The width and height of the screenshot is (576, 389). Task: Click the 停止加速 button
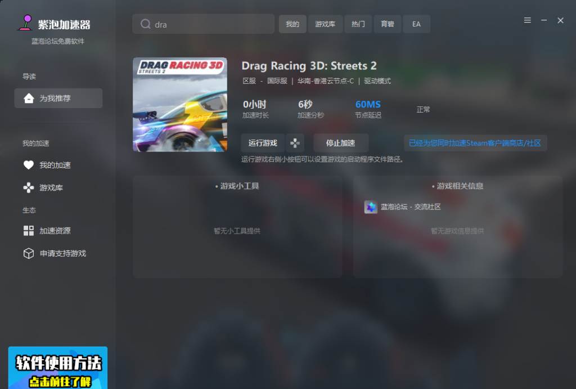341,143
